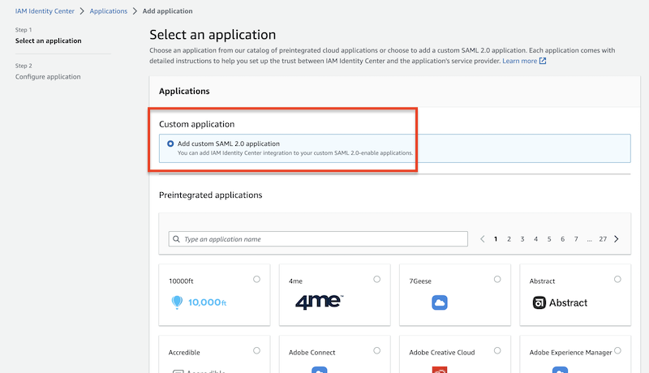Viewport: 649px width, 373px height.
Task: Select the Adobe Connect radio button
Action: coord(376,350)
